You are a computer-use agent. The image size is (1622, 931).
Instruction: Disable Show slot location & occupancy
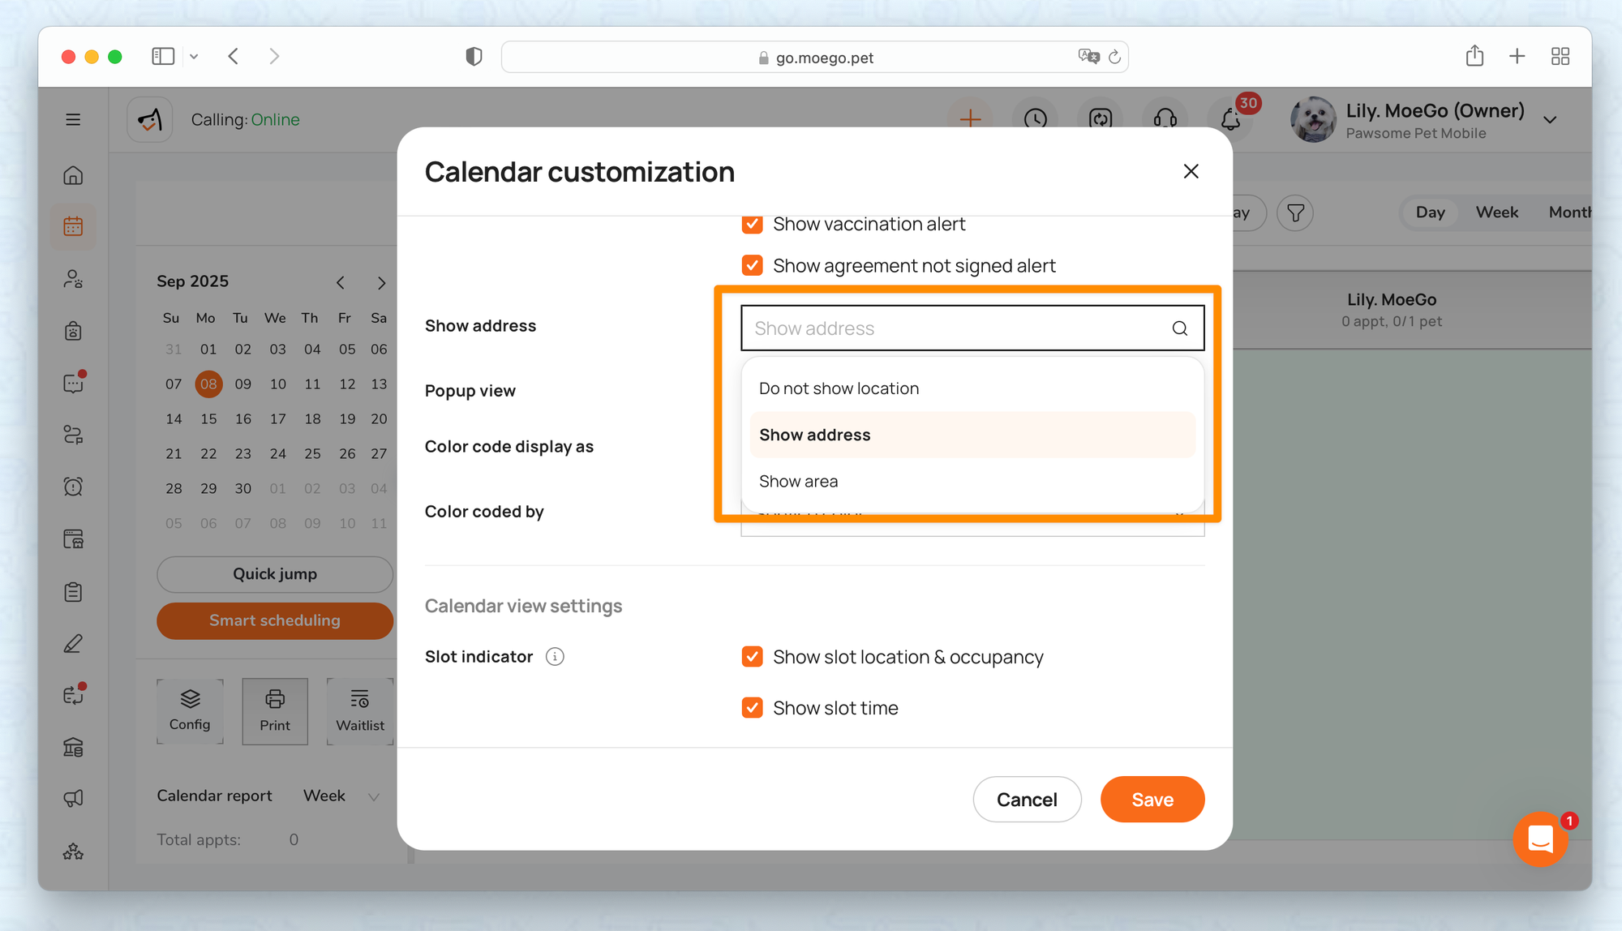[752, 656]
